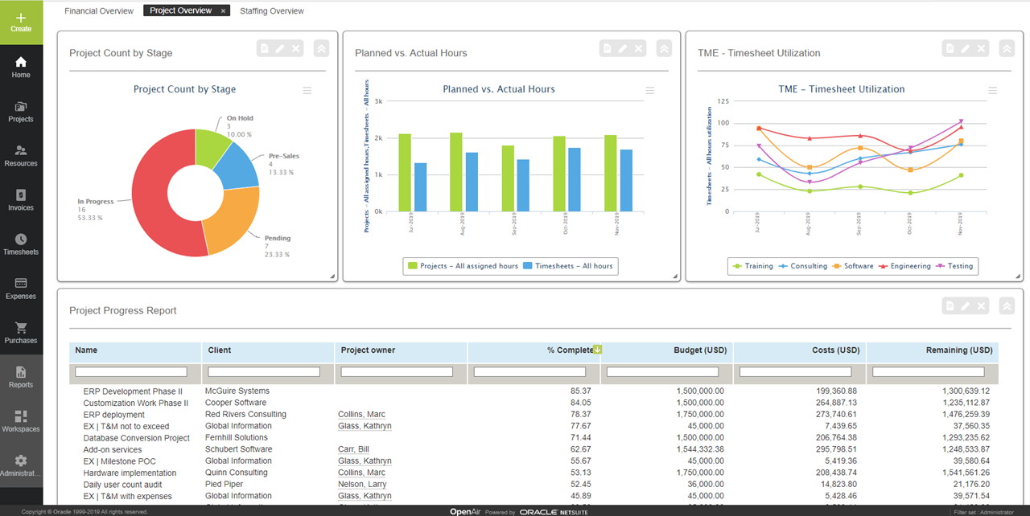The image size is (1030, 516).
Task: Go to Resources in sidebar
Action: tap(21, 155)
